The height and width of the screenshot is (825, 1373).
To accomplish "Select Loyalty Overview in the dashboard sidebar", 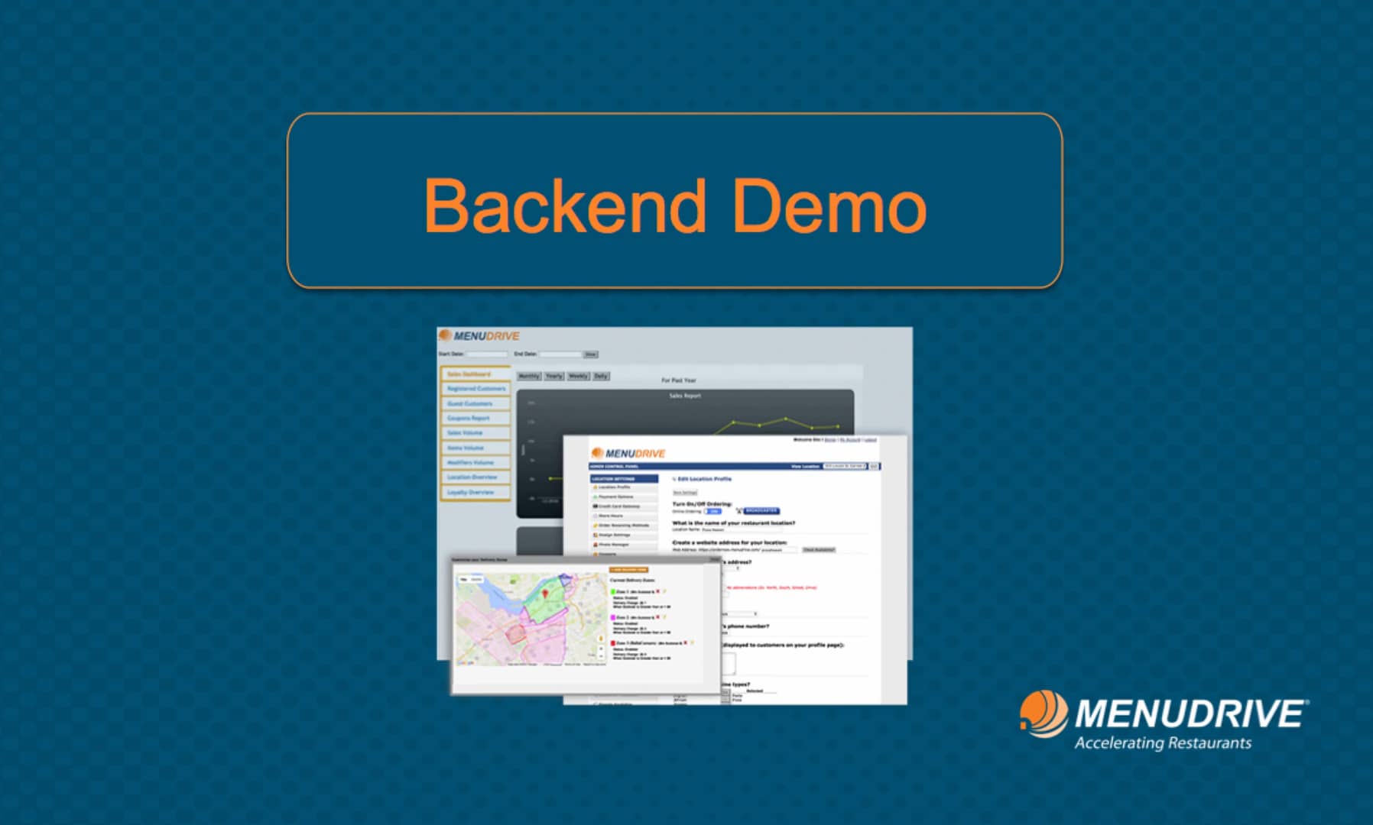I will point(472,493).
